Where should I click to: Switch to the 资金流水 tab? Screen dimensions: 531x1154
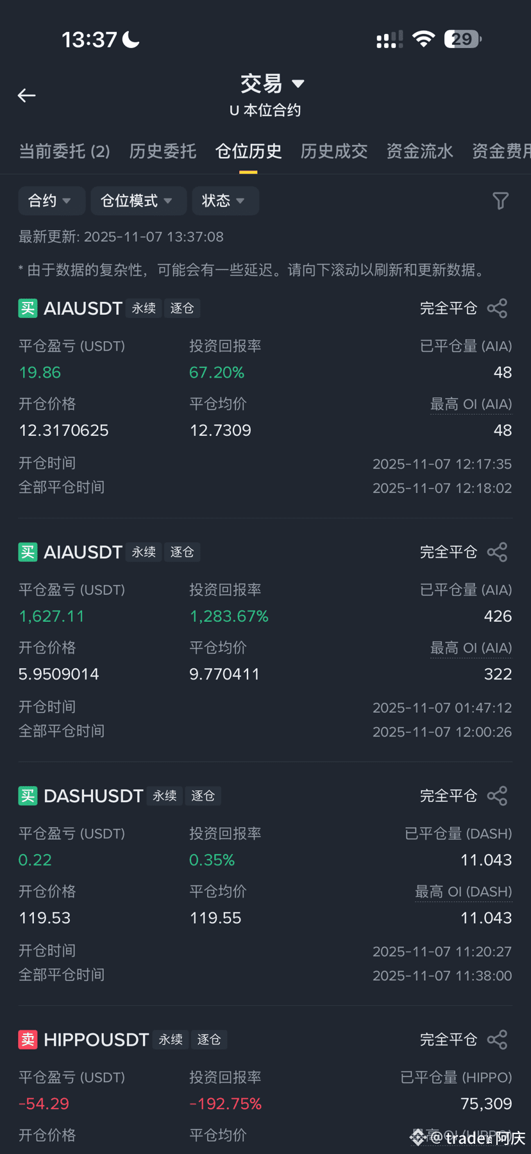pyautogui.click(x=420, y=151)
